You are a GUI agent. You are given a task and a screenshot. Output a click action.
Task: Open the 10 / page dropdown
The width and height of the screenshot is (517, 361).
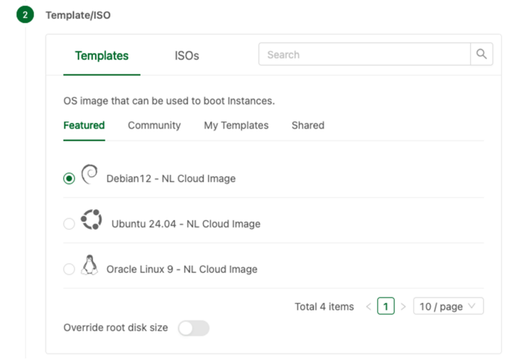click(x=448, y=306)
